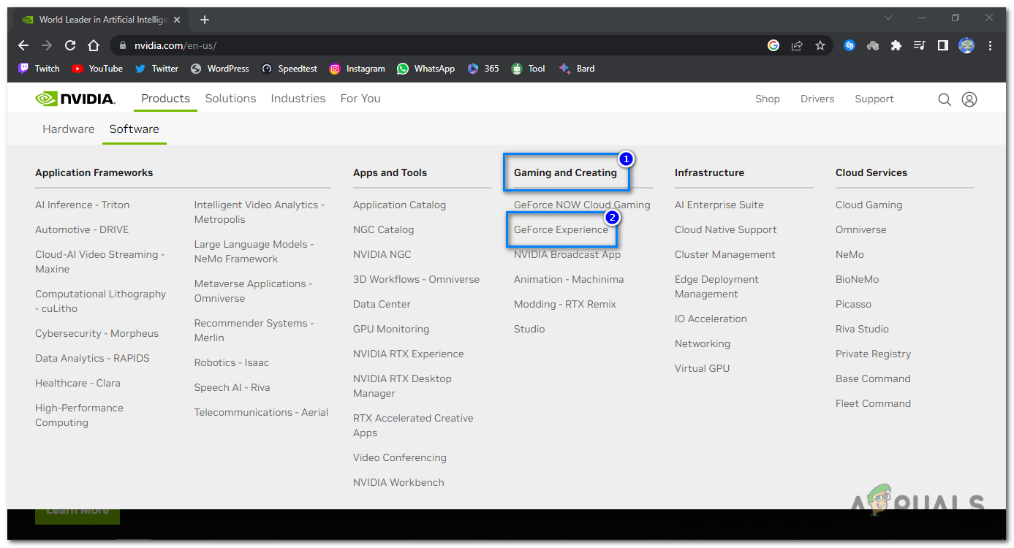1014x548 pixels.
Task: Bookmark this page with the star icon
Action: (820, 45)
